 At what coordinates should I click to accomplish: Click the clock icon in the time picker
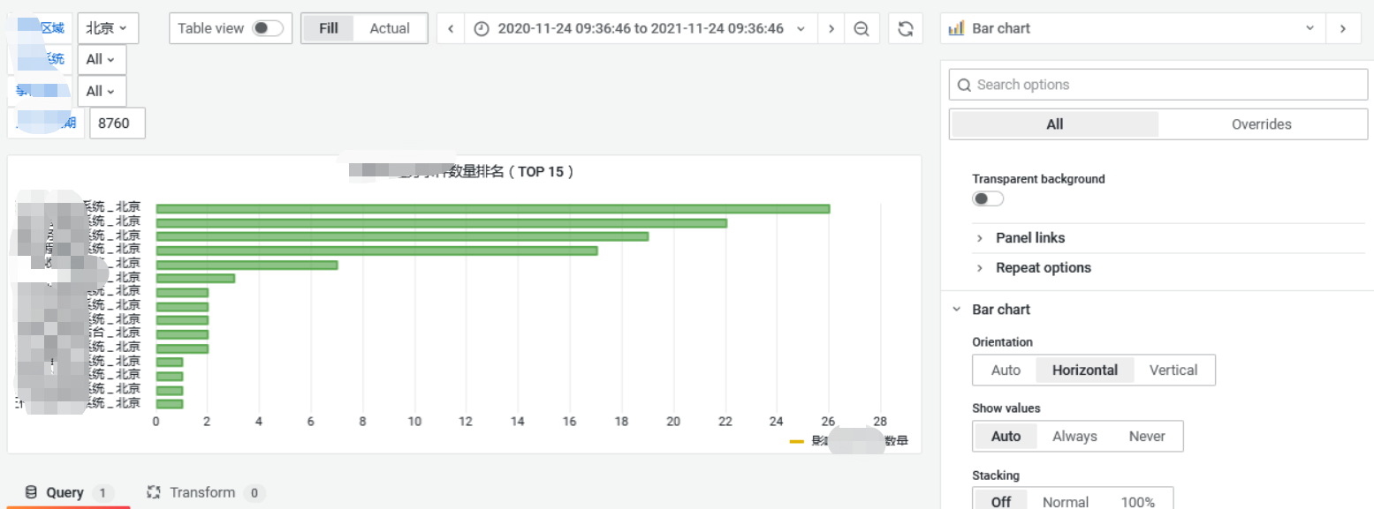tap(482, 27)
